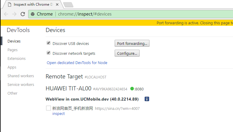
Task: Click the HUAWEI TIT-AL00 device name
Action: [69, 89]
